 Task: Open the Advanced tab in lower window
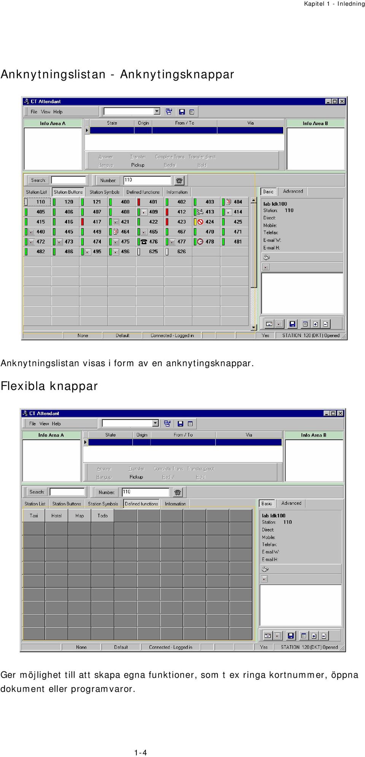coord(292,503)
